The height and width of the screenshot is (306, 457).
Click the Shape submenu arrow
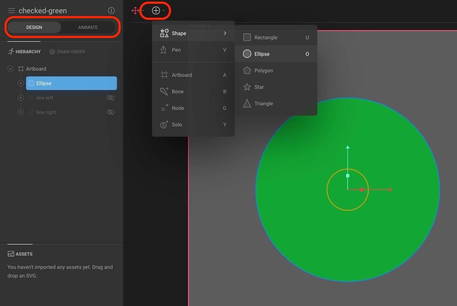(x=225, y=33)
